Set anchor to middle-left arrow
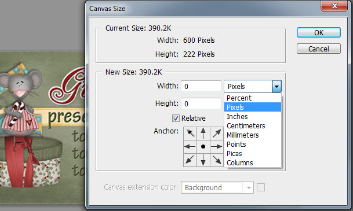The image size is (353, 211). pos(190,147)
